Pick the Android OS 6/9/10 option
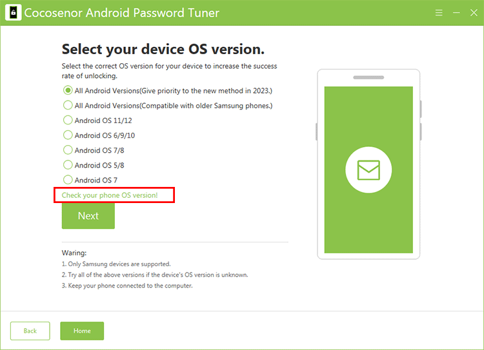This screenshot has width=484, height=350. pos(68,135)
